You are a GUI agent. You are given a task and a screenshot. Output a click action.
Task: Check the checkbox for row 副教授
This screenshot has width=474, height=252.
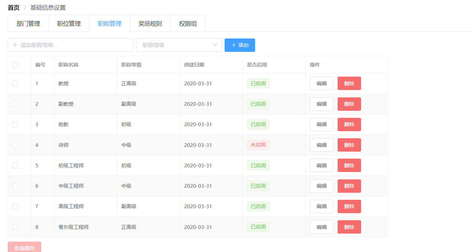15,104
